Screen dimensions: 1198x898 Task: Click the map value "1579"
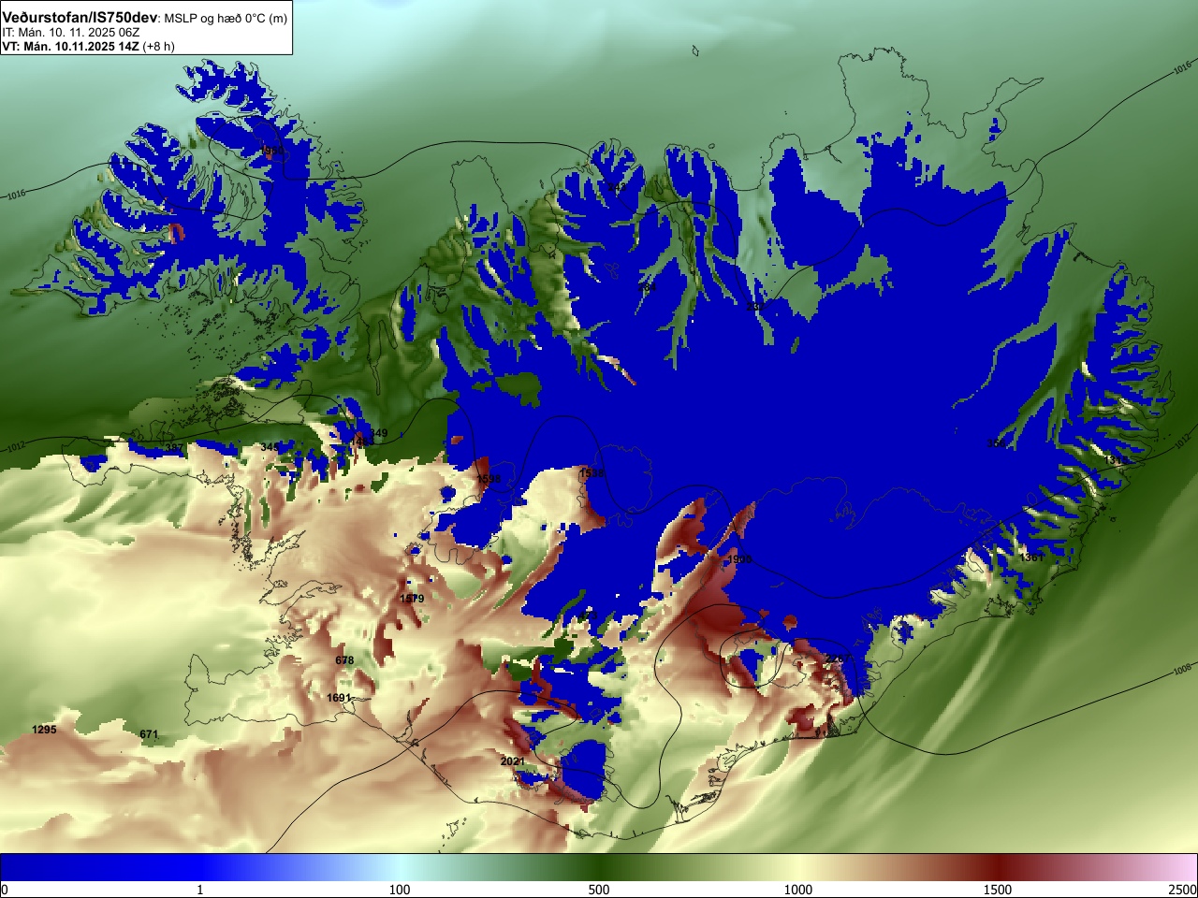[x=412, y=599]
